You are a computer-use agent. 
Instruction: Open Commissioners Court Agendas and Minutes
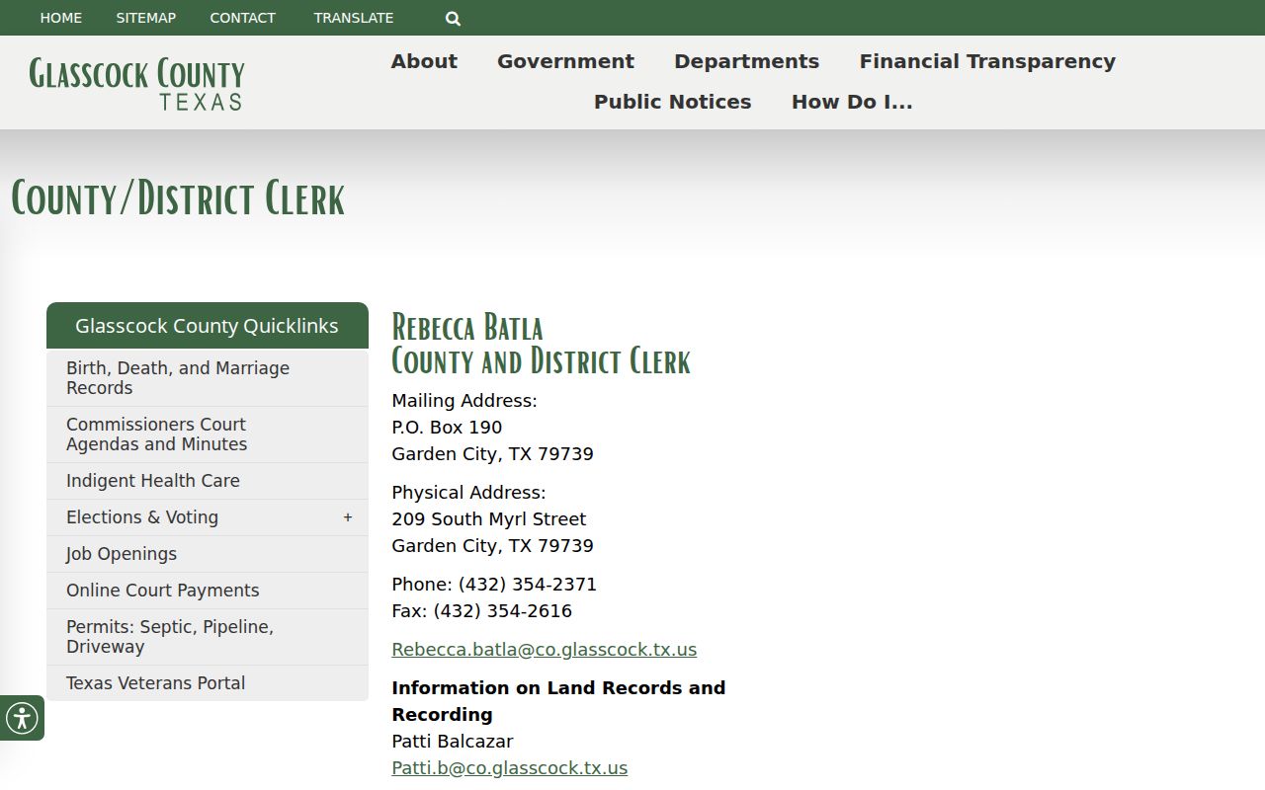point(208,434)
